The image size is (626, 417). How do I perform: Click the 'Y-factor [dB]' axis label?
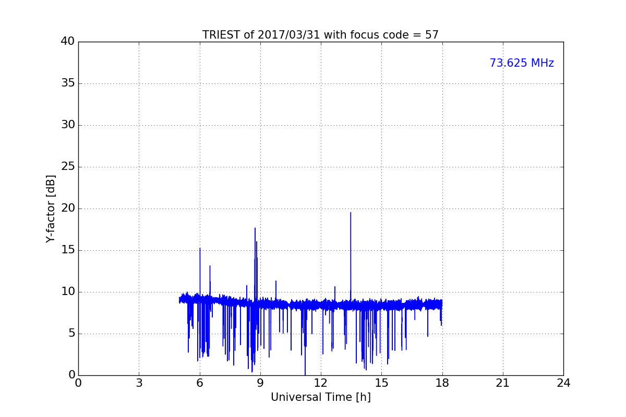[x=51, y=208]
